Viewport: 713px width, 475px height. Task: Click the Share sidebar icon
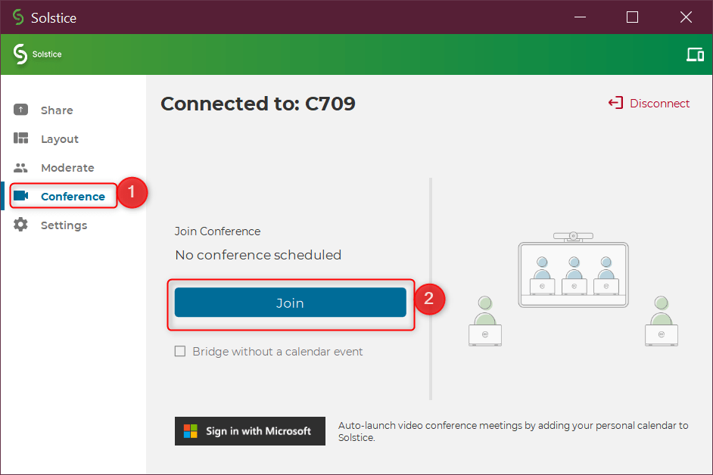[x=21, y=110]
